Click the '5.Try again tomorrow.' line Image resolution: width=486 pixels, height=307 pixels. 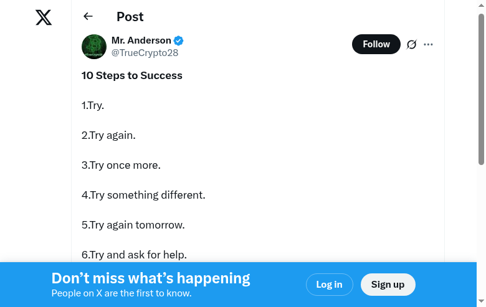pos(133,225)
